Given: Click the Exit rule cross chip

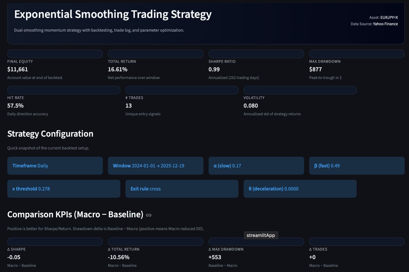Looking at the screenshot, I should (x=182, y=189).
